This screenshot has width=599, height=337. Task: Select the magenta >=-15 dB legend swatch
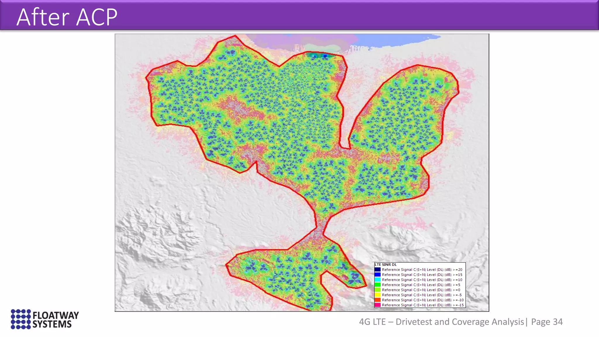(x=378, y=305)
